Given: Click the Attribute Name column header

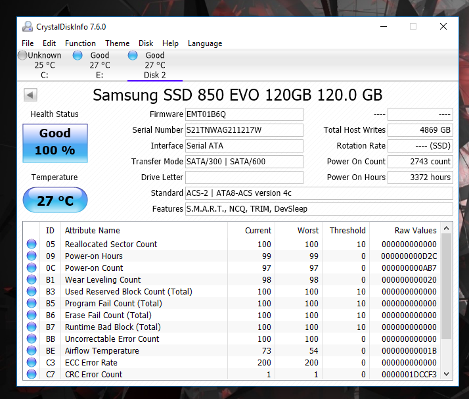Looking at the screenshot, I should (144, 231).
